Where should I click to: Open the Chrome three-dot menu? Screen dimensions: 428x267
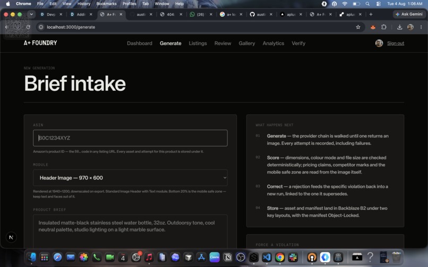(421, 27)
